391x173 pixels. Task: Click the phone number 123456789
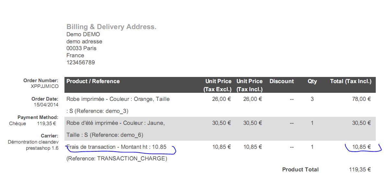click(x=81, y=62)
